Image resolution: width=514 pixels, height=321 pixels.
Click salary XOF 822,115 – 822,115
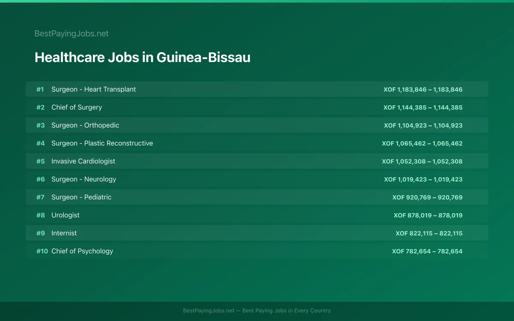click(x=429, y=233)
